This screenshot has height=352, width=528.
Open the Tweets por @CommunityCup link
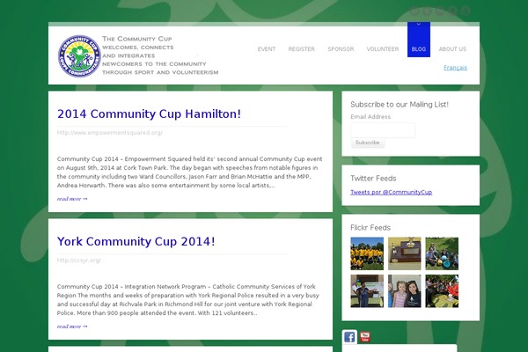[391, 193]
